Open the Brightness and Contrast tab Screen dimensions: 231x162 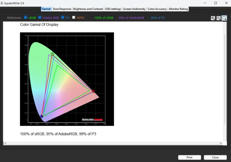coord(88,9)
